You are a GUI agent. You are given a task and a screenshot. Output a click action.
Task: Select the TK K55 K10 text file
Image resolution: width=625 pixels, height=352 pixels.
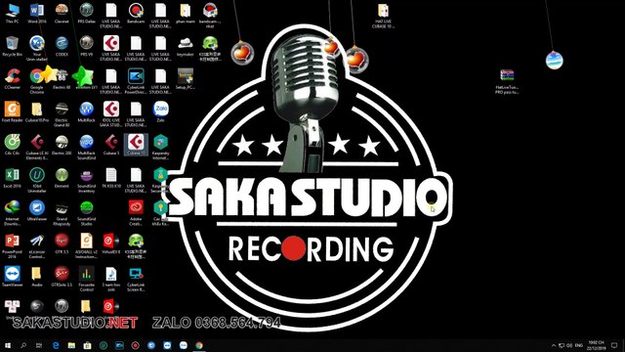(111, 178)
